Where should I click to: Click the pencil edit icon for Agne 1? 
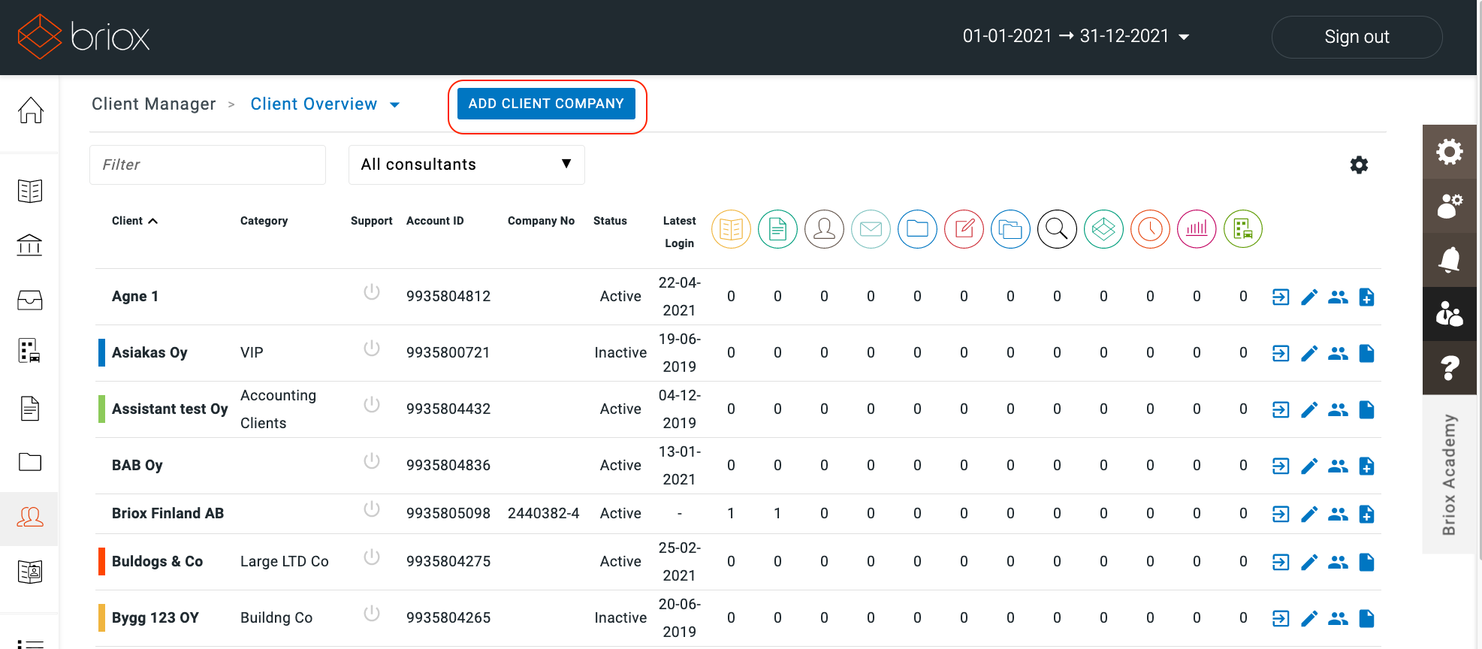[1309, 297]
